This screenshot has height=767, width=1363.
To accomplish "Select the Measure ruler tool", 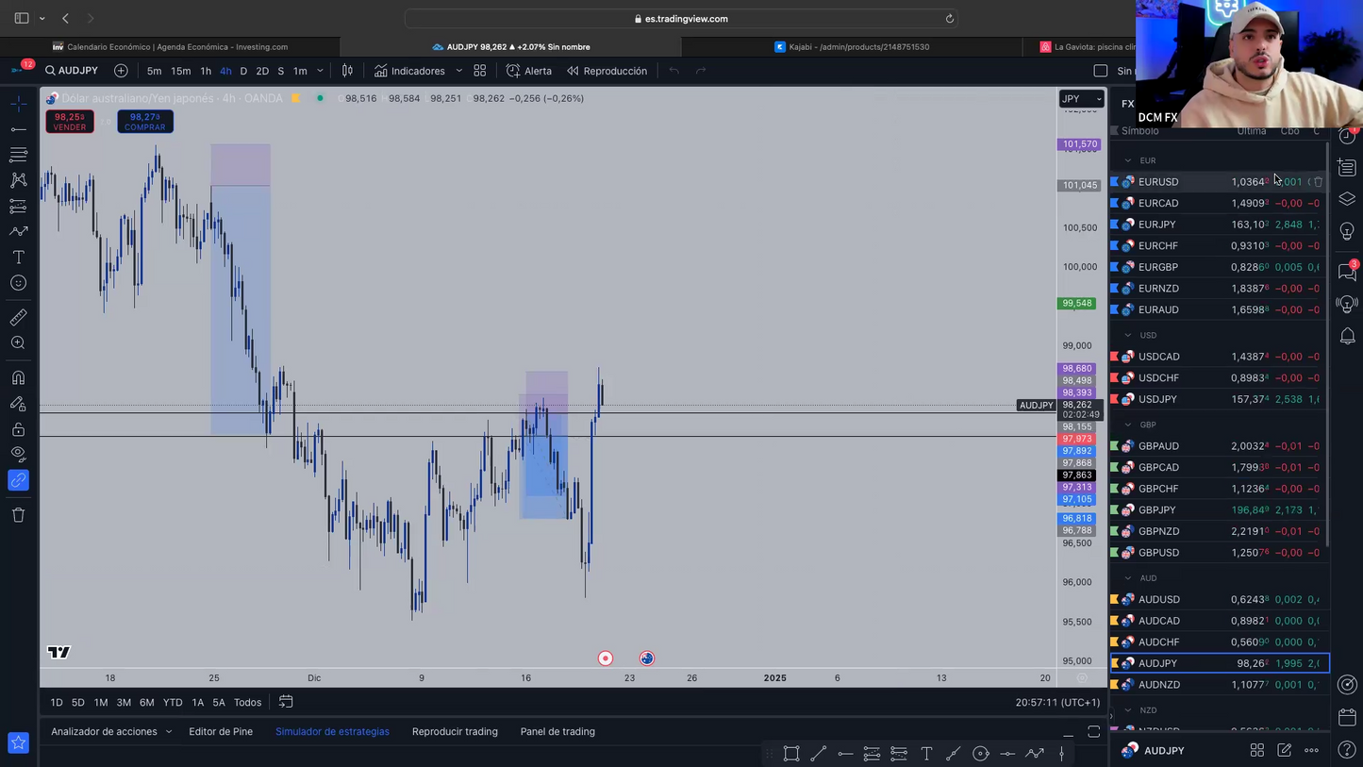I will click(18, 317).
